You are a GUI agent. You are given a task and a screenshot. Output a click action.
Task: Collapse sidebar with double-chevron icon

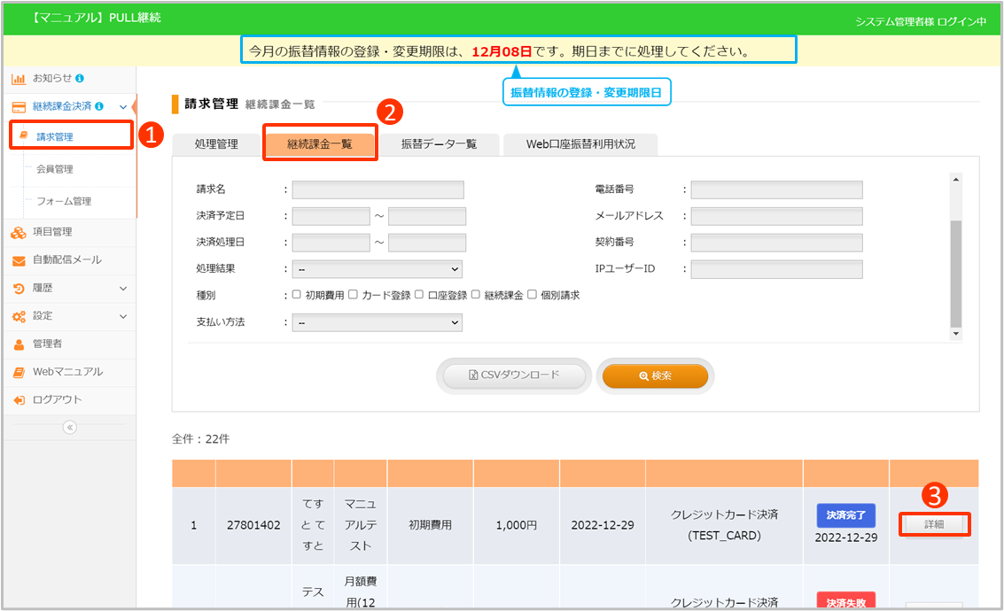coord(69,427)
